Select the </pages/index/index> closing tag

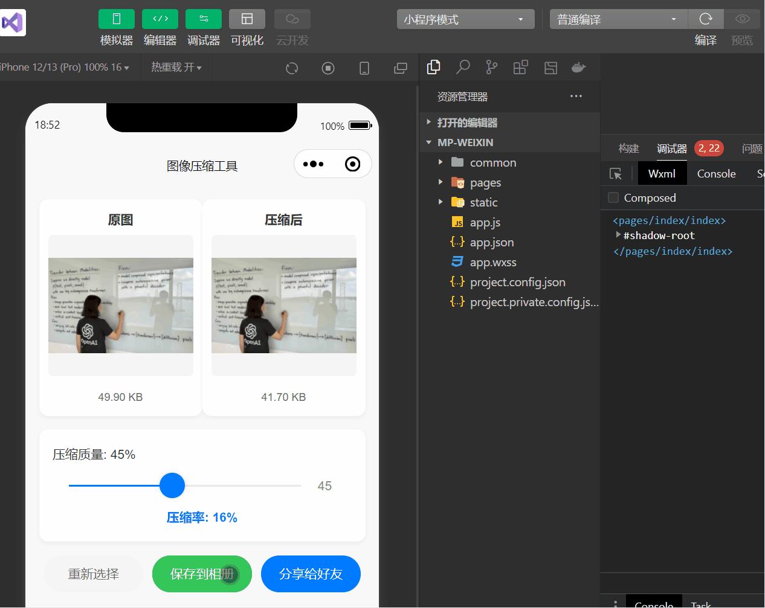click(673, 251)
